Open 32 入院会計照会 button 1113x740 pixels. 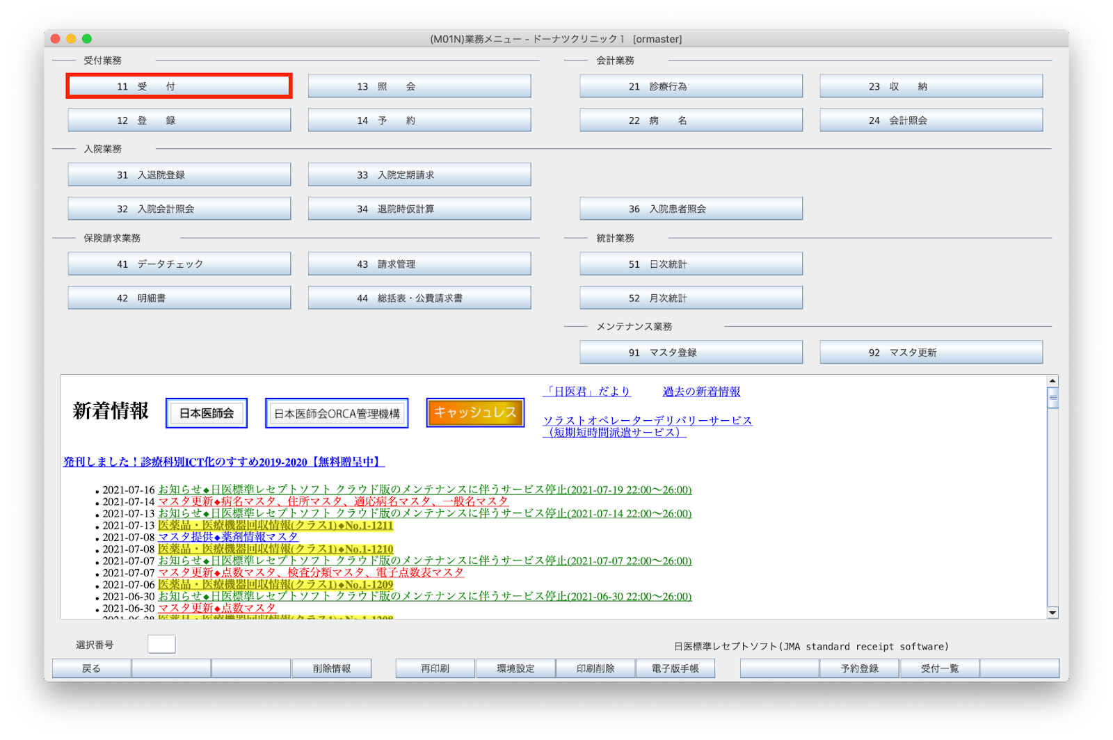(179, 209)
